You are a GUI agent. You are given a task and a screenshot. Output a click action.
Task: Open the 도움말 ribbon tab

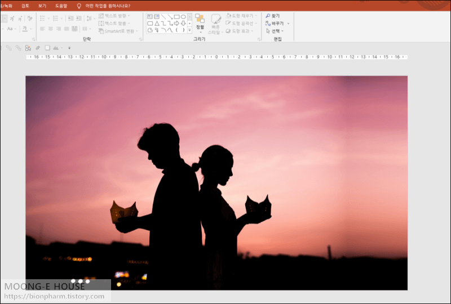click(61, 6)
